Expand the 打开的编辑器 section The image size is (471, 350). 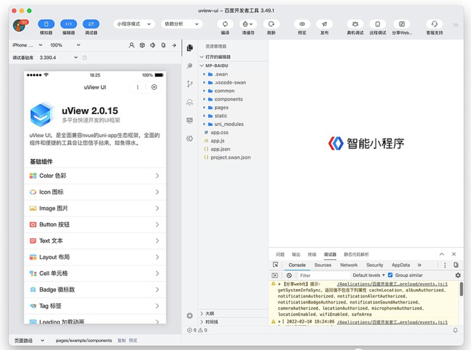[233, 57]
